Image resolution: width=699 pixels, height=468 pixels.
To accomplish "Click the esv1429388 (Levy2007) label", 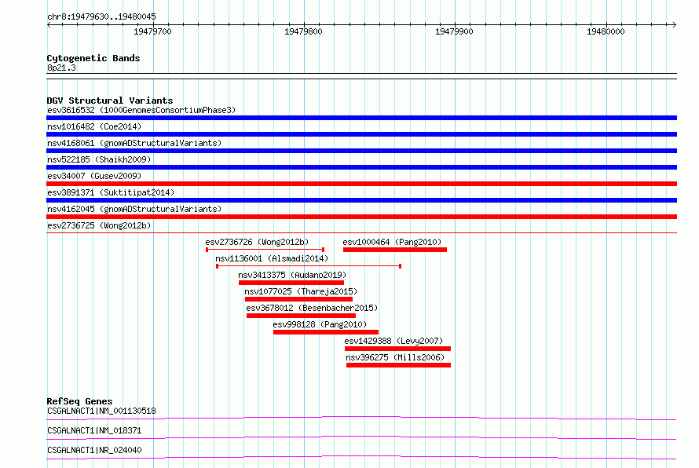I will pos(393,341).
